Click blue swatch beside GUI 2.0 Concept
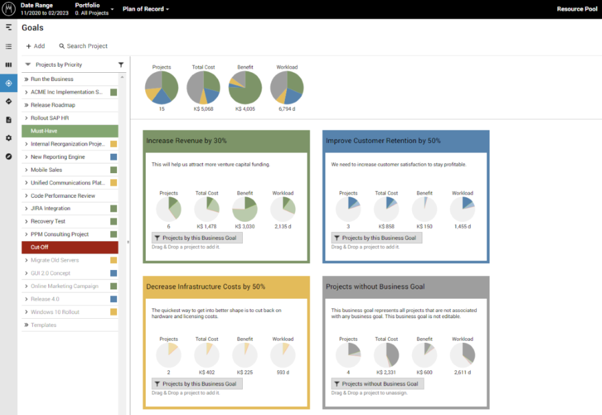602x415 pixels. (x=114, y=273)
